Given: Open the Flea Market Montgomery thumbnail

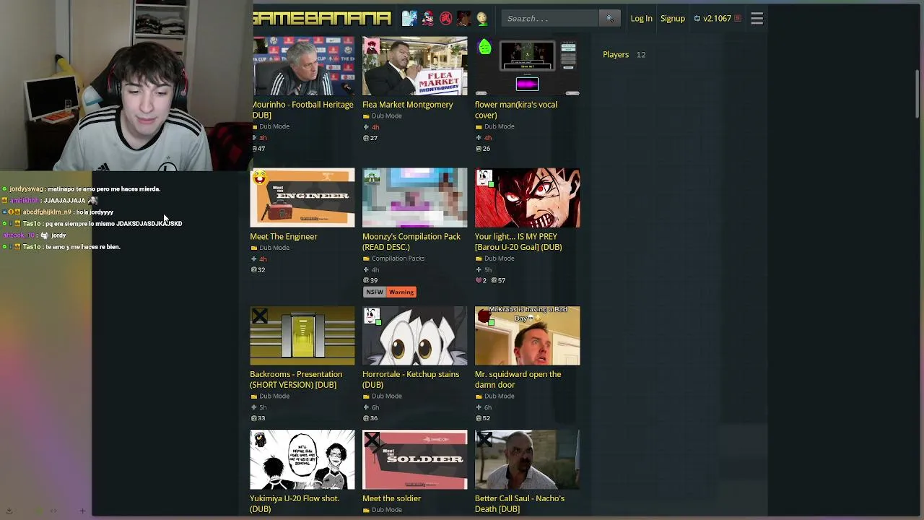Looking at the screenshot, I should (x=415, y=66).
